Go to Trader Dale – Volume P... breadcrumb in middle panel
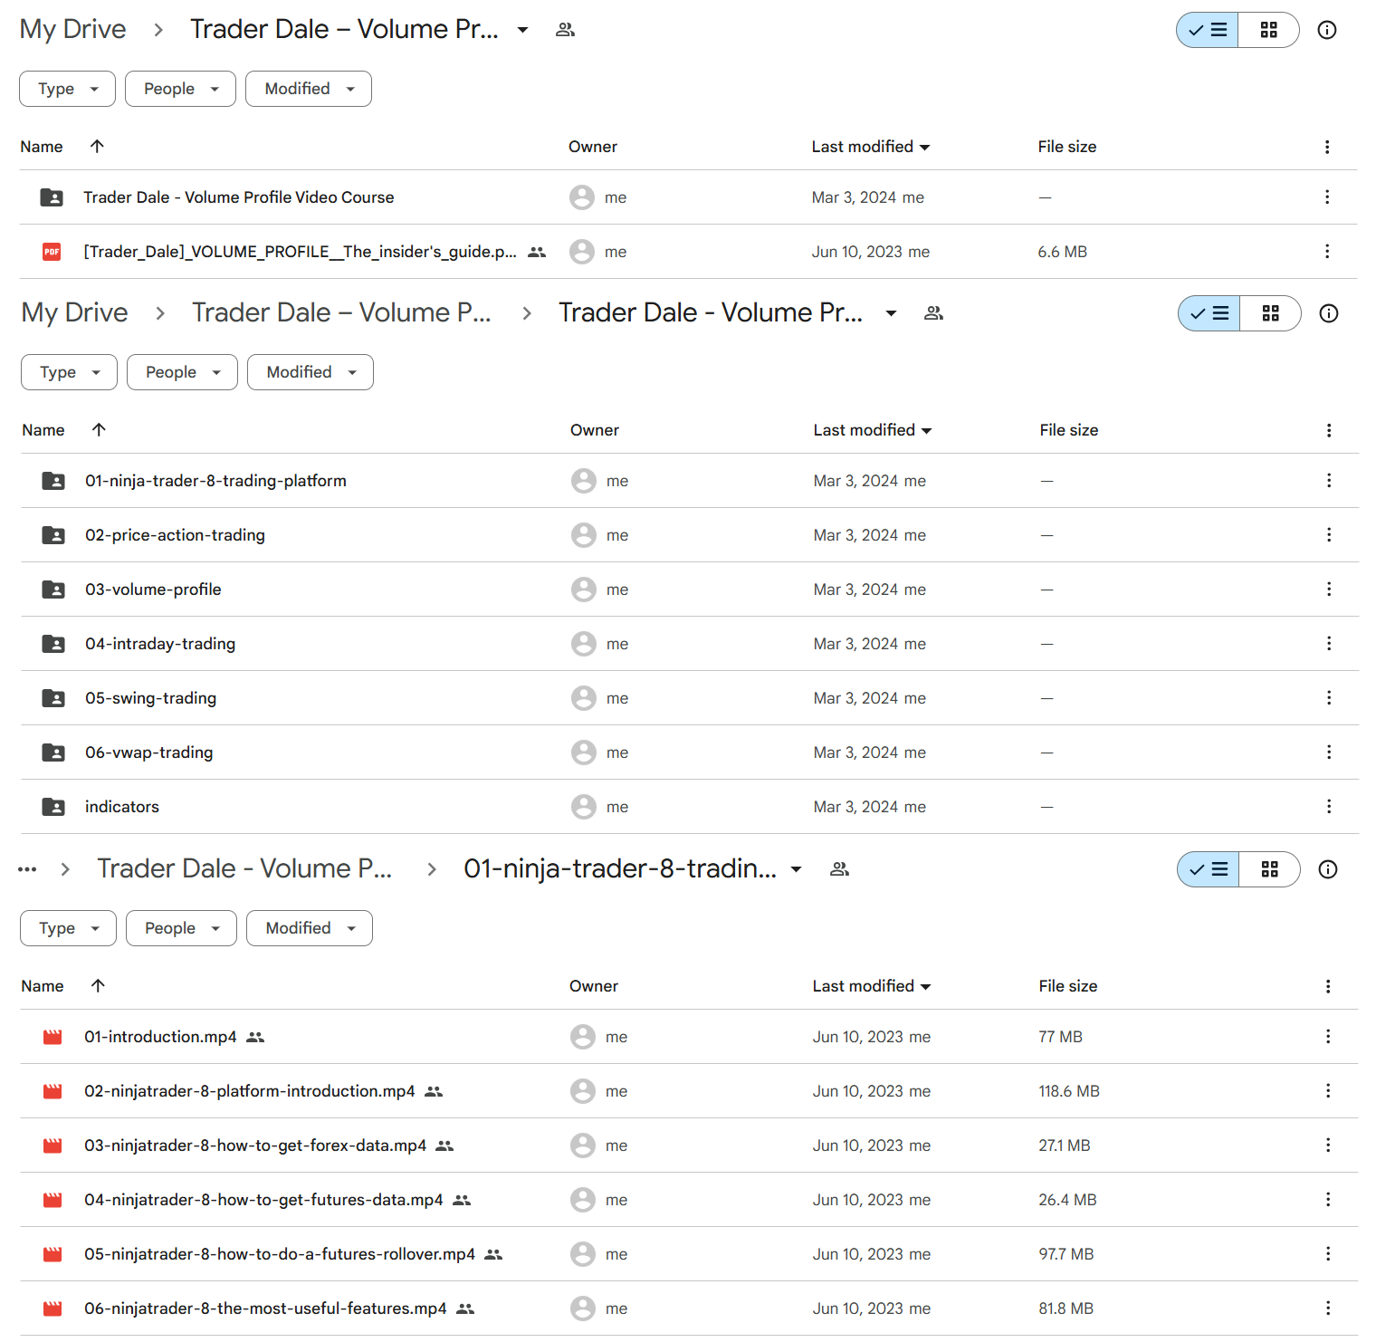This screenshot has height=1342, width=1376. point(341,312)
